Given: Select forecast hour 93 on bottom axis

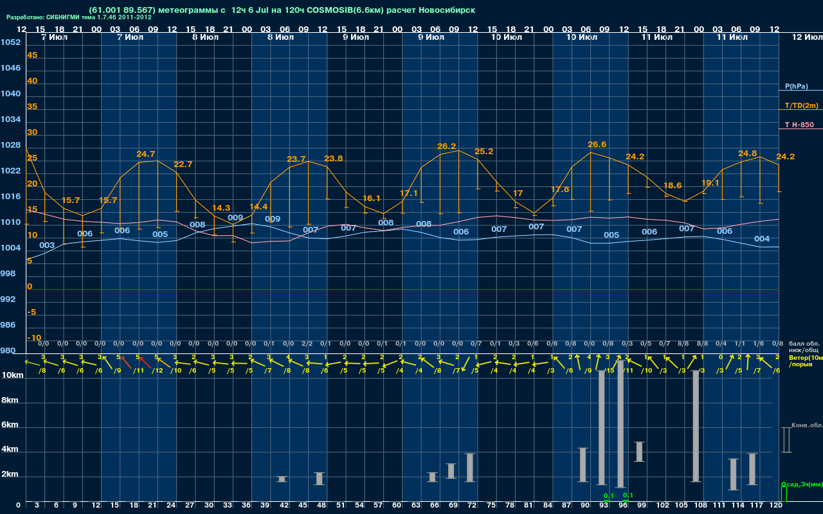Looking at the screenshot, I should coord(604,506).
